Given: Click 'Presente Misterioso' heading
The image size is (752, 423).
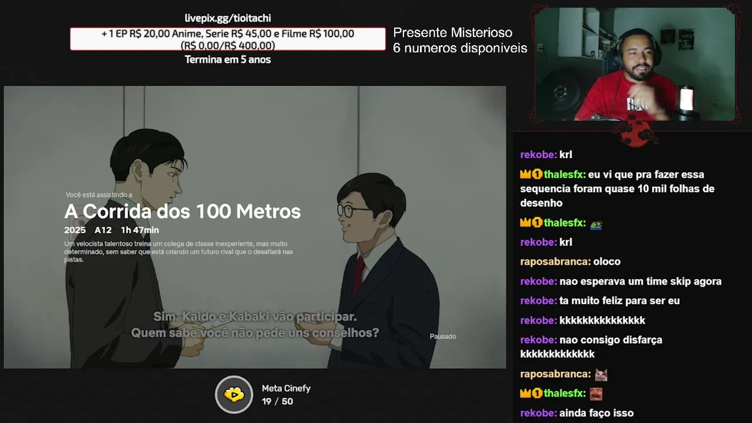Looking at the screenshot, I should (452, 33).
